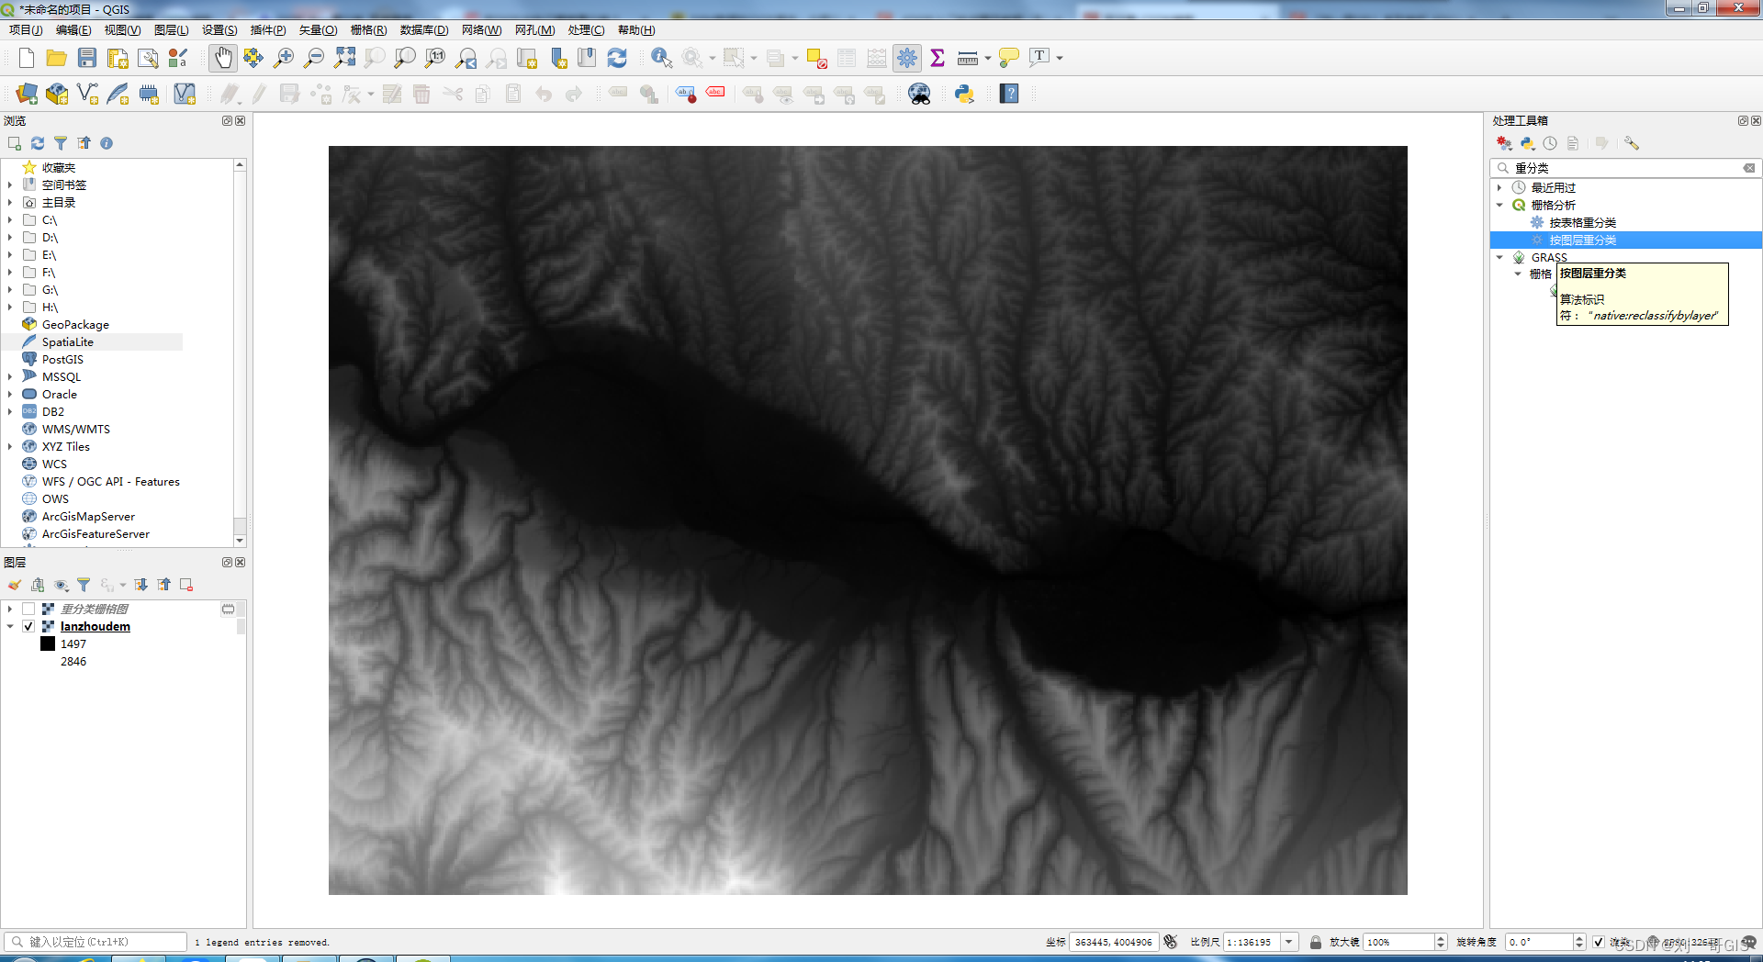Screen dimensions: 1763x962
Task: Increase the magnifier 100% stepper
Action: pyautogui.click(x=1441, y=938)
